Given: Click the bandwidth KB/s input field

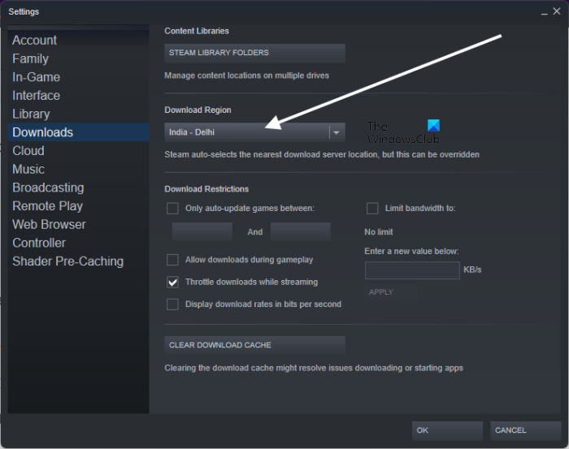Looking at the screenshot, I should 412,270.
